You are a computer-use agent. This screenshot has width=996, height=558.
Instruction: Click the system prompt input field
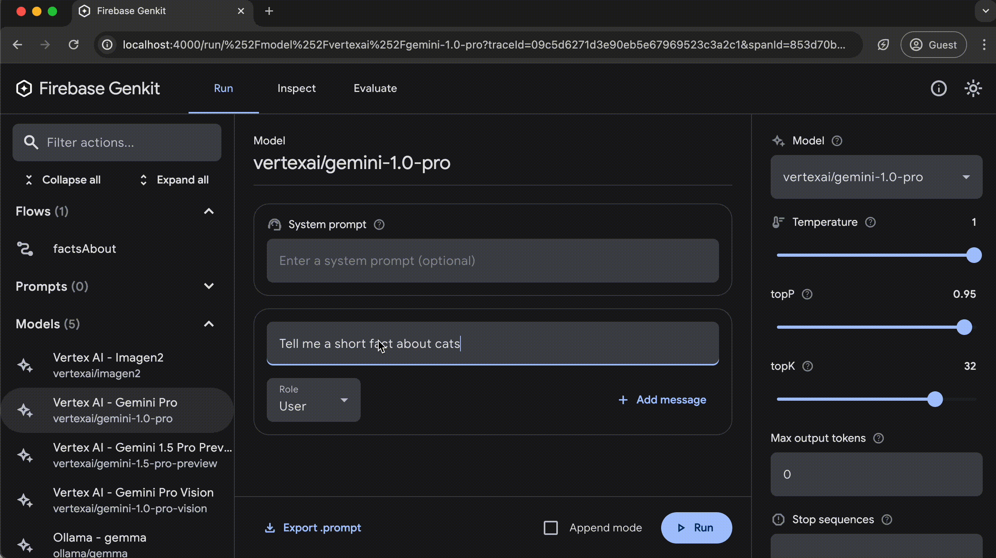tap(493, 260)
